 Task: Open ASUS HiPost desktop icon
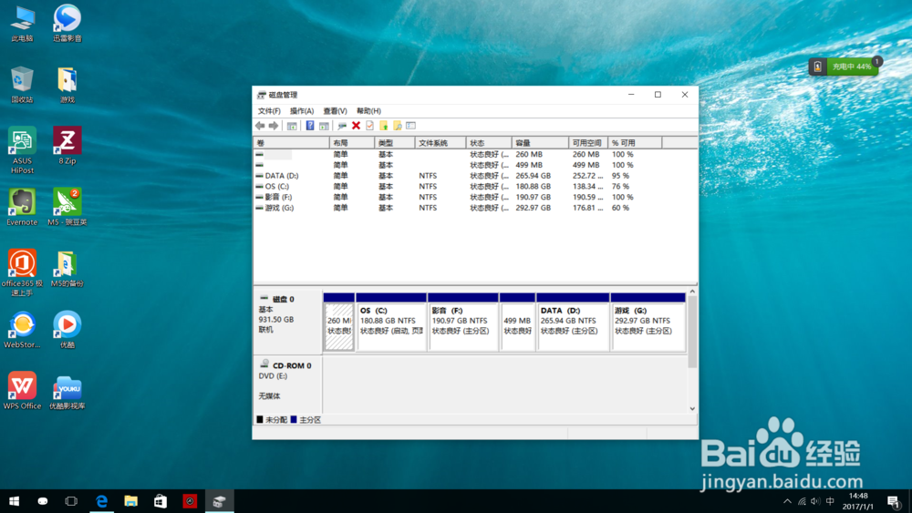click(x=22, y=150)
